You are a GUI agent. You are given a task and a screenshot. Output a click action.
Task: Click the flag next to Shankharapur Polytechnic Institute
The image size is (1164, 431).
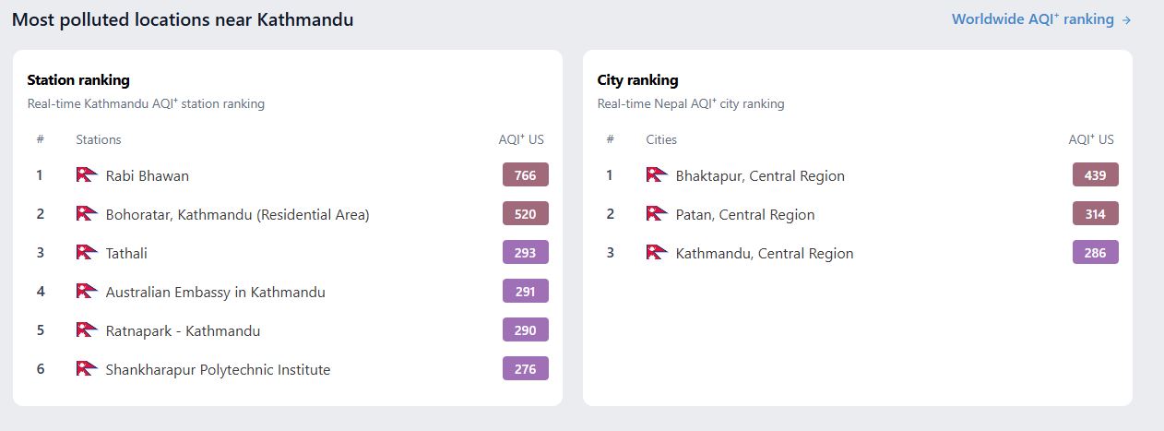(87, 368)
